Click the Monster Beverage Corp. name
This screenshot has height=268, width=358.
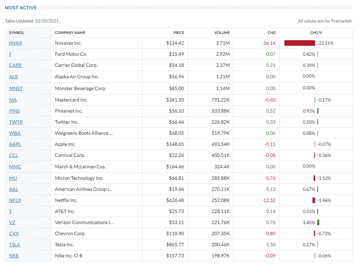80,89
